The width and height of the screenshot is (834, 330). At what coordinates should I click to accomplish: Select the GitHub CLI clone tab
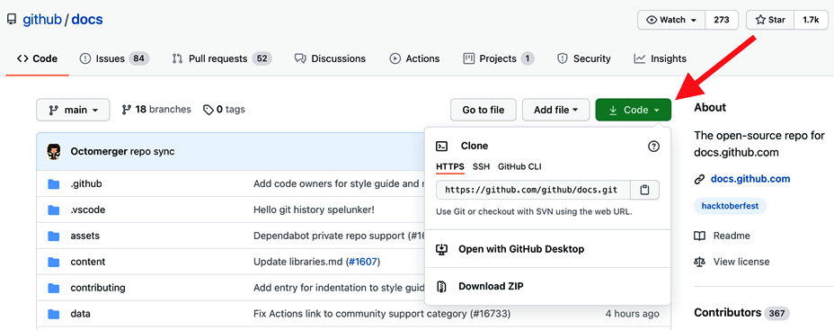[x=519, y=166]
